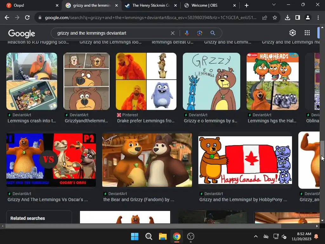
Task: Open File Explorer from taskbar
Action: (x=163, y=236)
